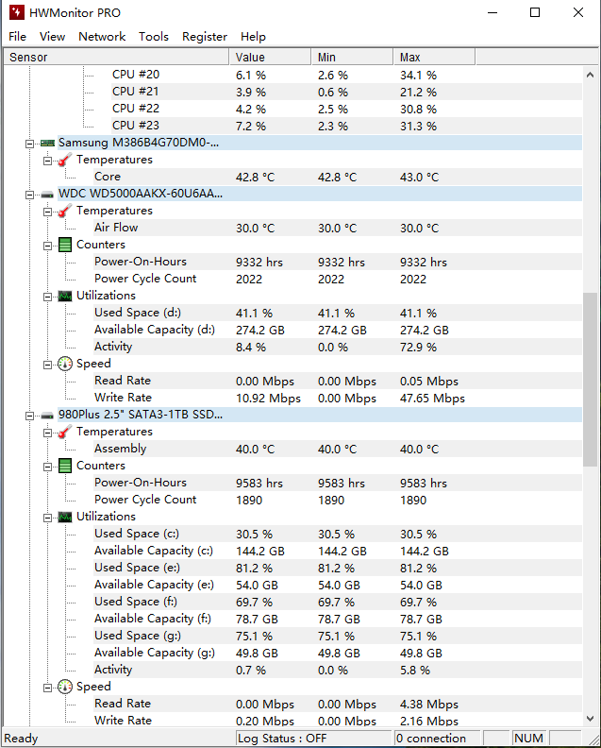This screenshot has width=601, height=748.
Task: Click the vertical scrollbar thumb
Action: tap(590, 378)
